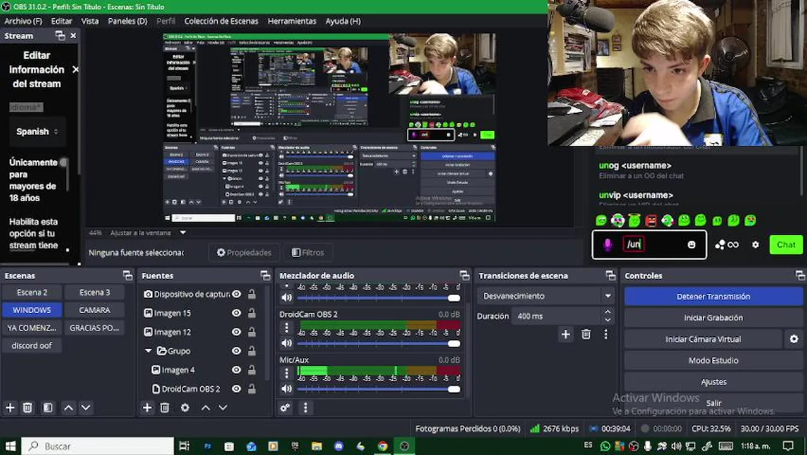Open the Archivo menu

[x=23, y=21]
